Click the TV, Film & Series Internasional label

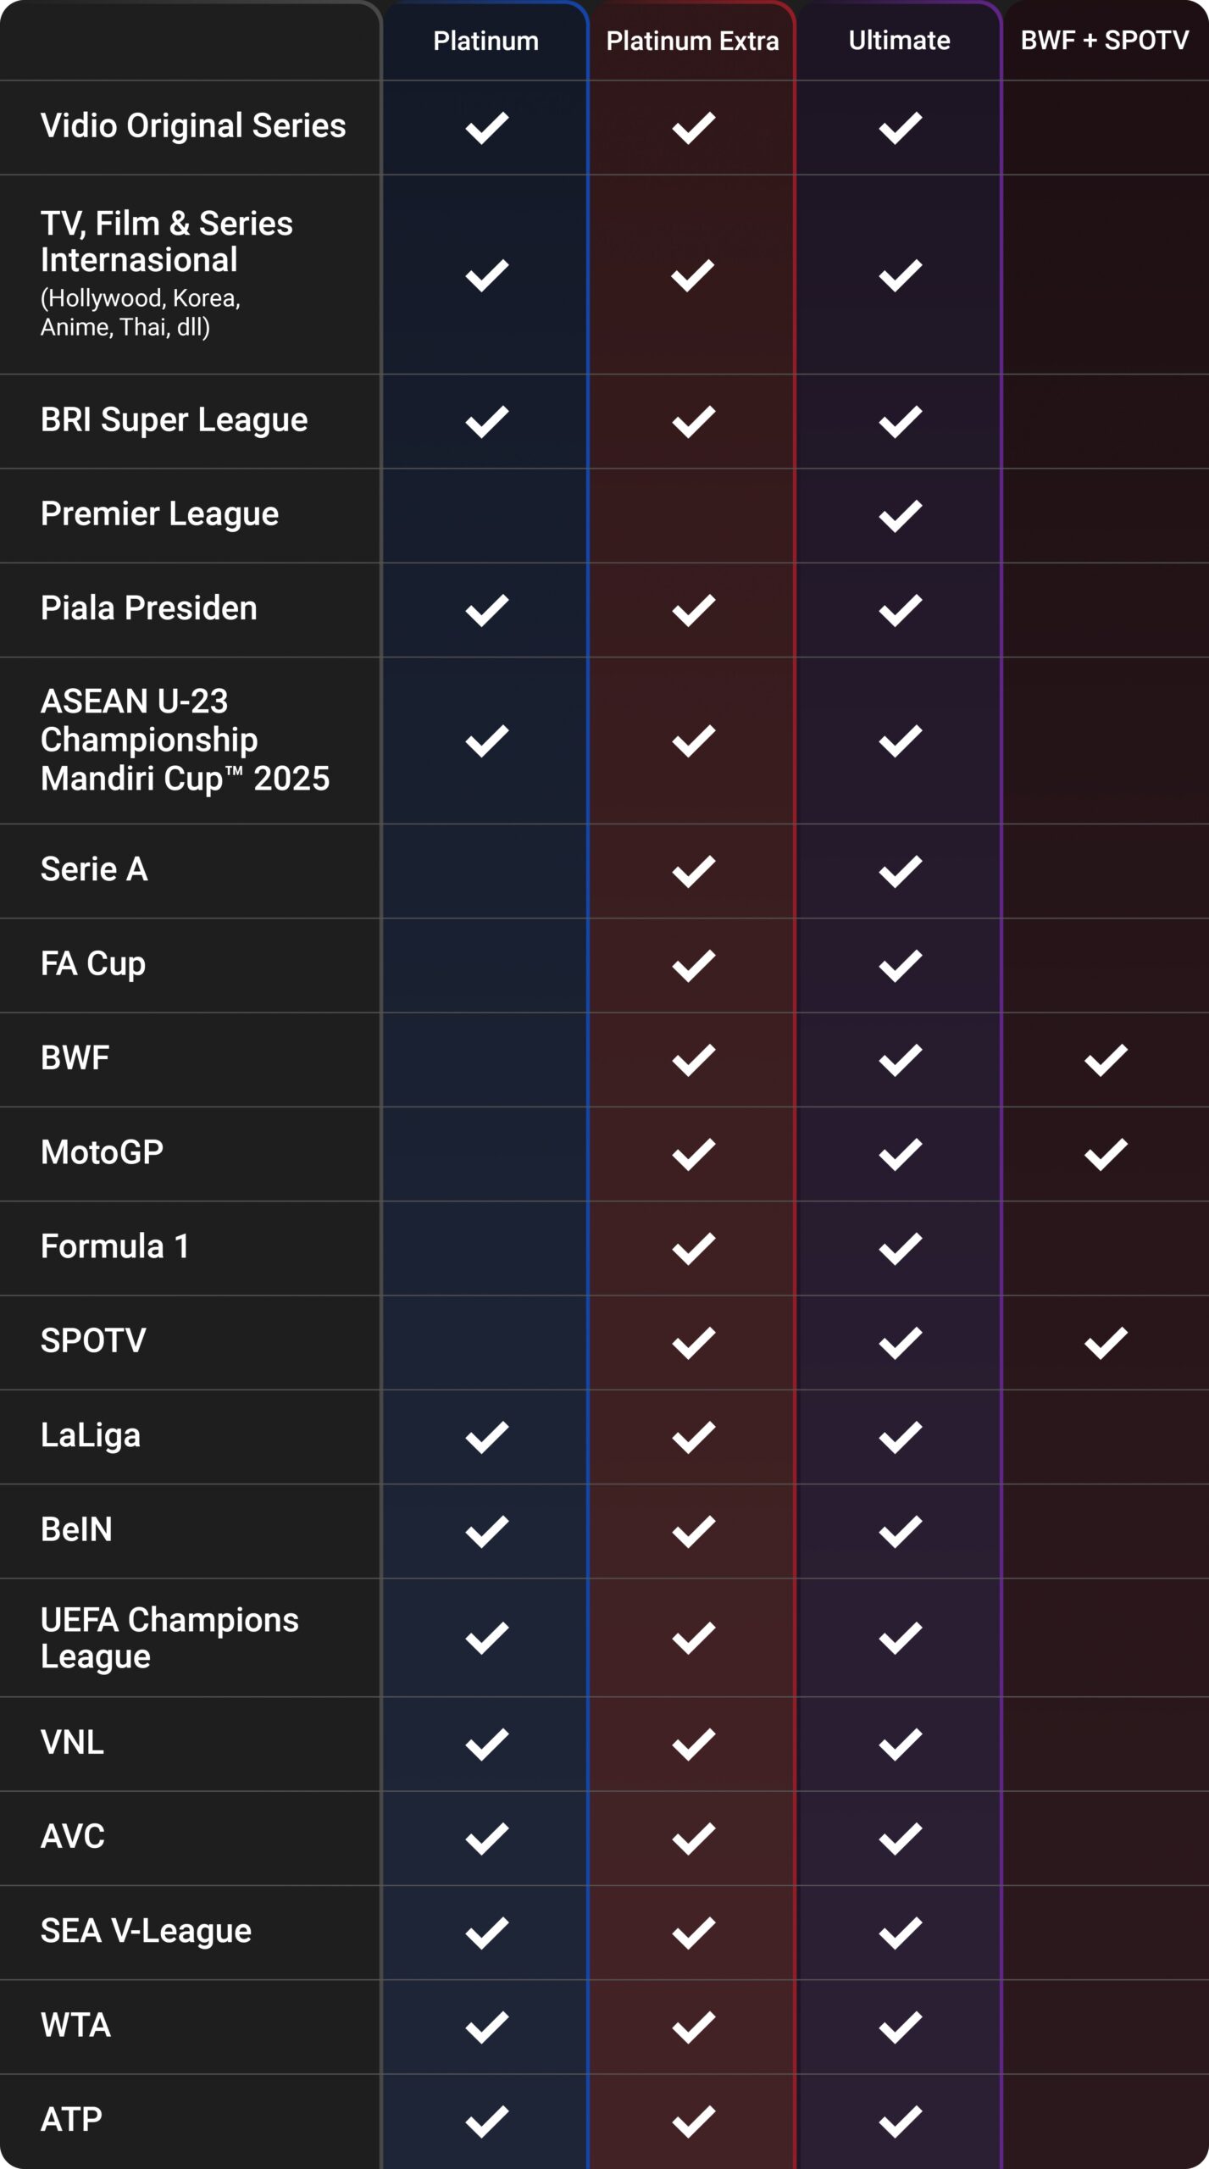(166, 242)
